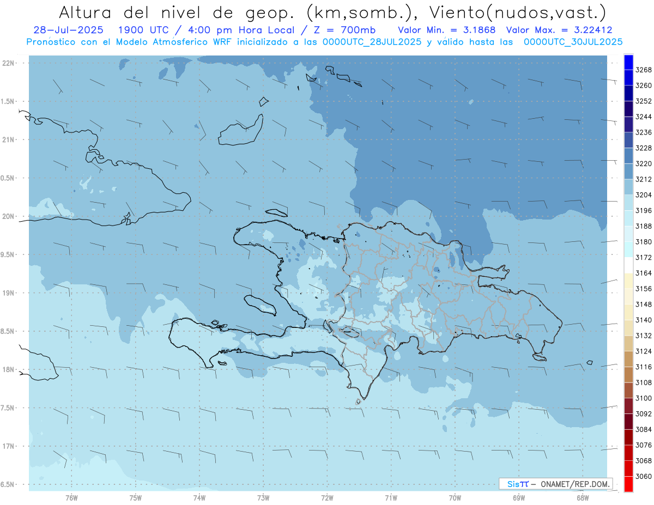Click colorbar value '3084'
654x505 pixels.
(644, 429)
